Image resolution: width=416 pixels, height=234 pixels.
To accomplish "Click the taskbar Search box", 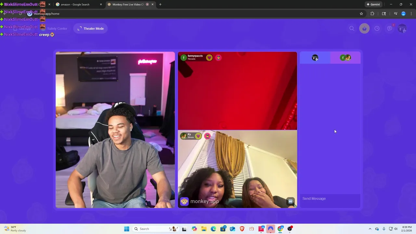I will 155,229.
